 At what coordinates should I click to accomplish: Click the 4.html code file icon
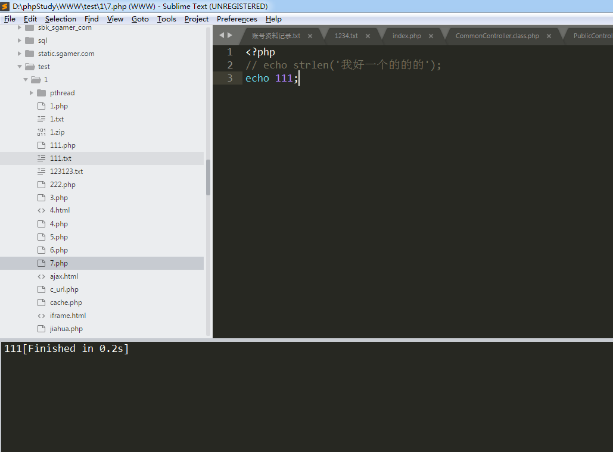41,211
